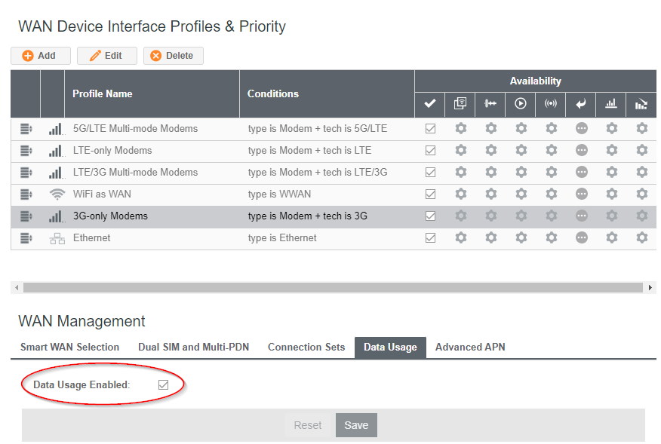This screenshot has height=444, width=661.
Task: Click the wireless broadcast column header icon
Action: 551,103
